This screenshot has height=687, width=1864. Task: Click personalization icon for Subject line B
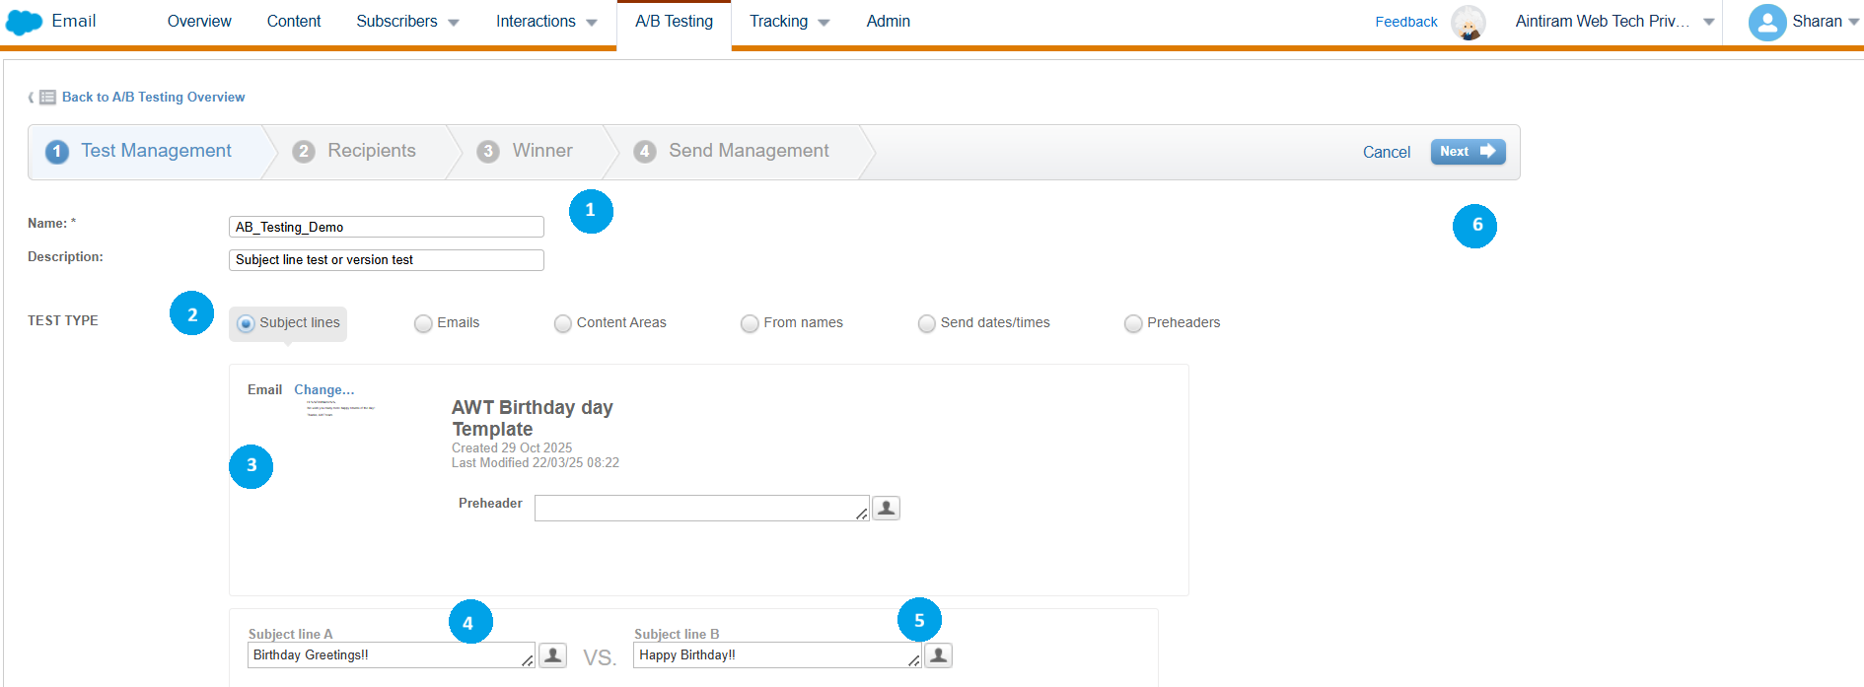(939, 655)
